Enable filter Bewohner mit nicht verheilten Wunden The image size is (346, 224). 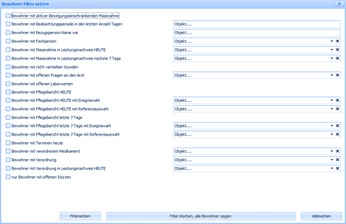point(8,67)
